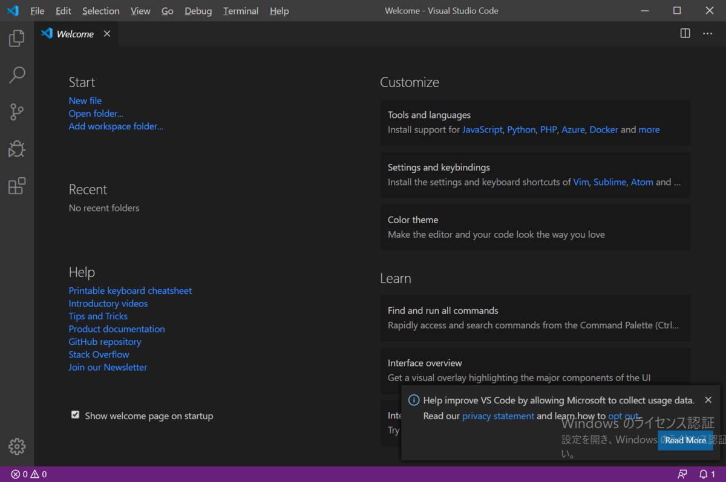726x482 pixels.
Task: Click the Read More button
Action: 685,440
